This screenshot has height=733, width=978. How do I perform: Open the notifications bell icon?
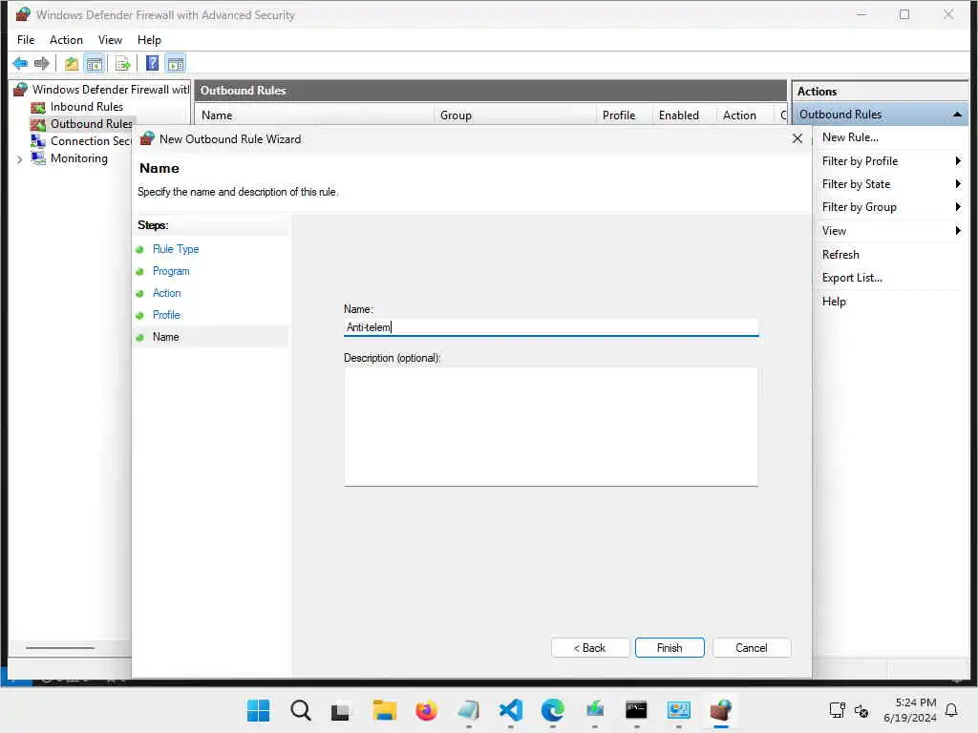tap(951, 710)
